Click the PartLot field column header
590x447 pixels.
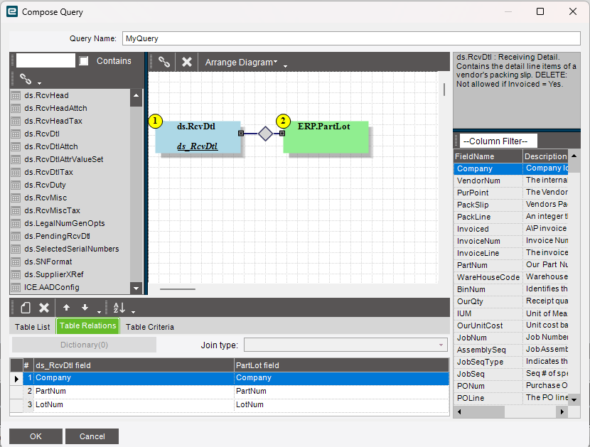[341, 365]
